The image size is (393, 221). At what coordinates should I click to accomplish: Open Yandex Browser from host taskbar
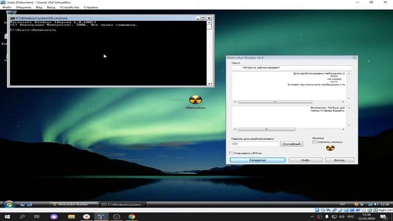tap(87, 217)
